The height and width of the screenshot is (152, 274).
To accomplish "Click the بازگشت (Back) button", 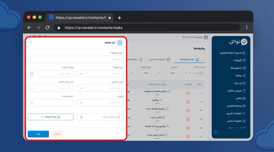I will click(x=57, y=134).
